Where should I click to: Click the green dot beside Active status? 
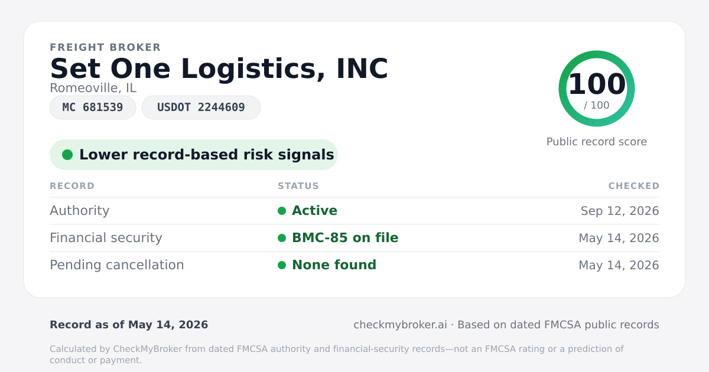coord(282,211)
